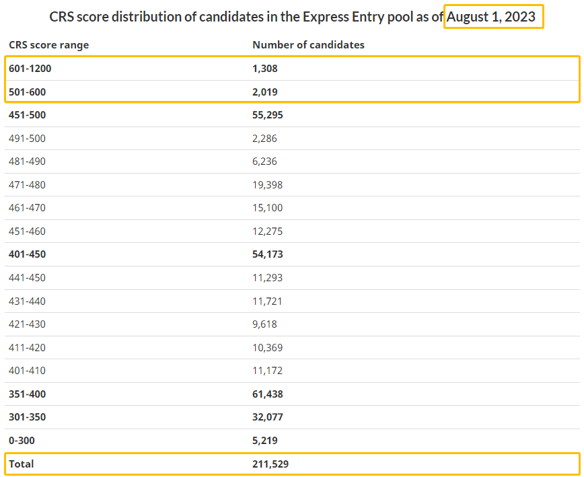Click the 501-600 score range cell
The image size is (584, 477).
28,91
